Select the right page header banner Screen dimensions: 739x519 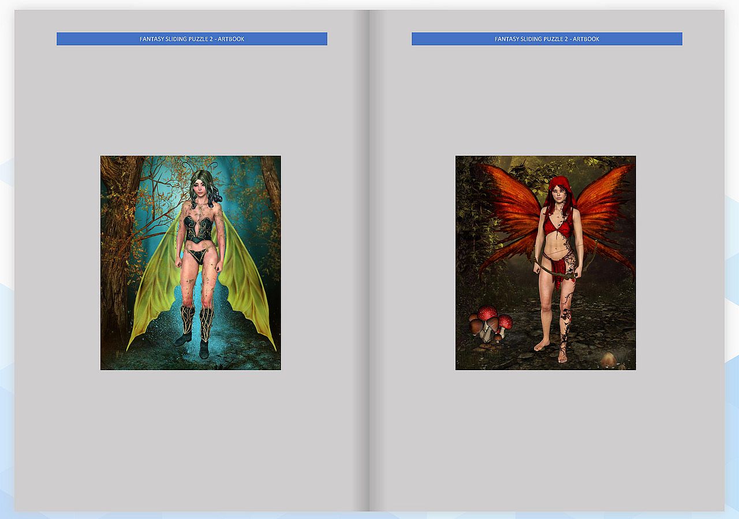coord(547,39)
